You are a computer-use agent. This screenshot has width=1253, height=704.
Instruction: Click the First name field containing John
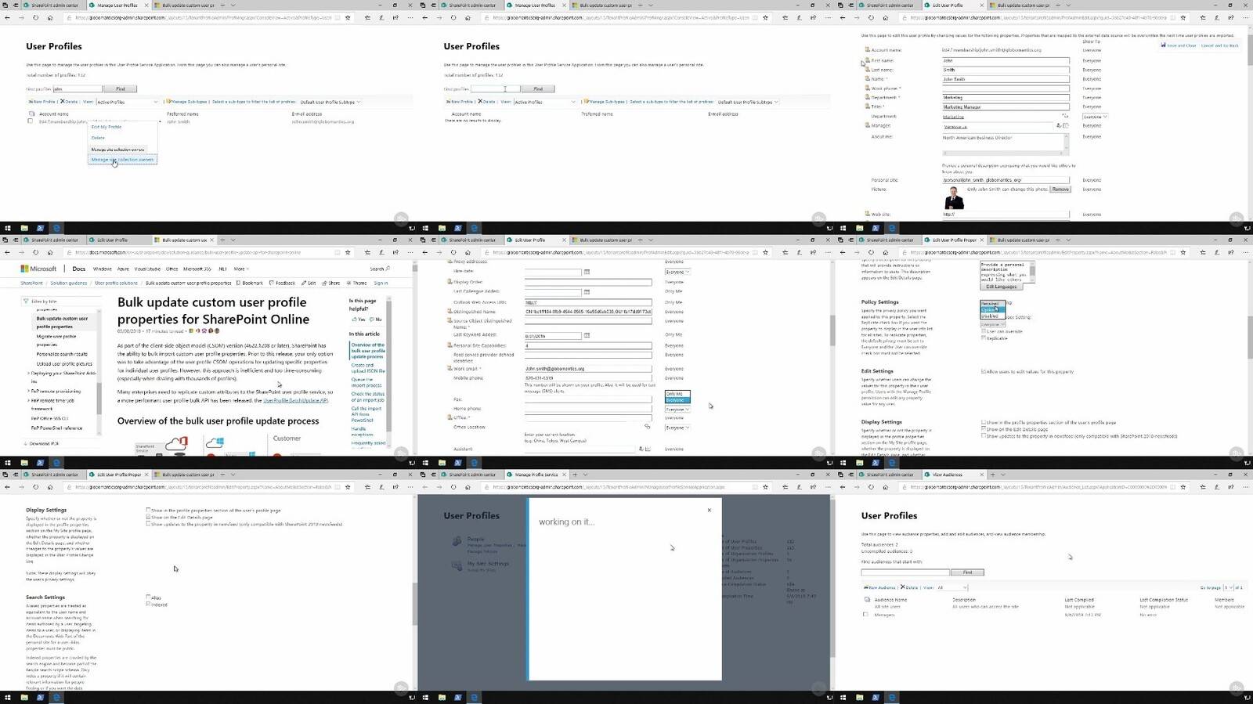click(x=1006, y=60)
